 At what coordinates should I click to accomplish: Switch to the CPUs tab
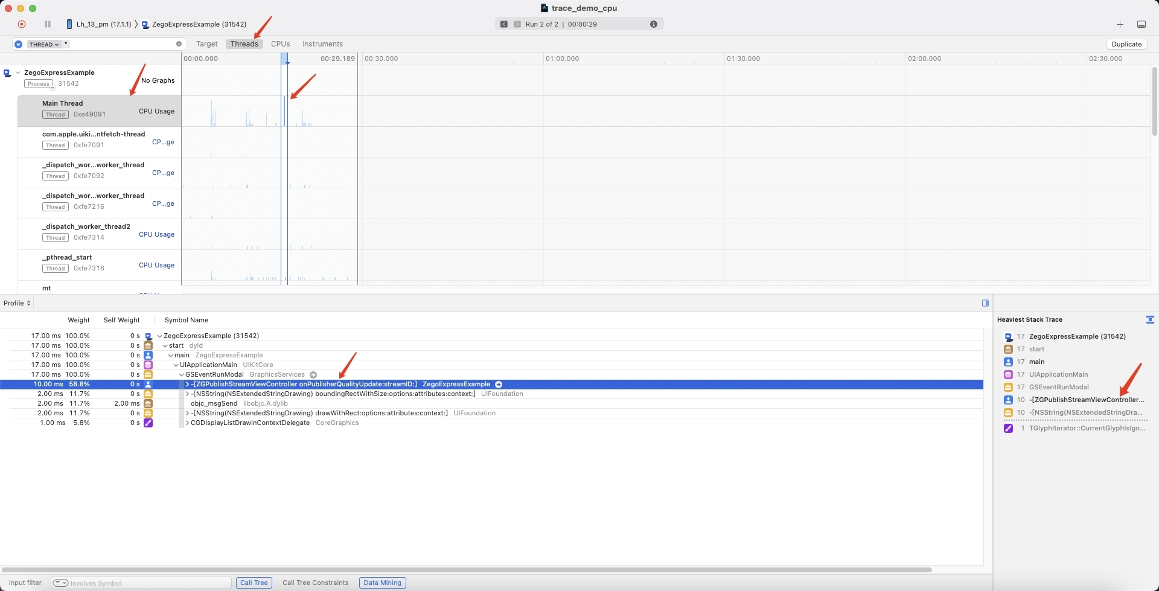(x=280, y=43)
